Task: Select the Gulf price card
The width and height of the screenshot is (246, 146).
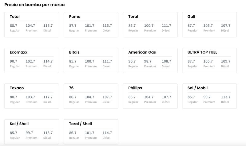Action: tap(209, 25)
